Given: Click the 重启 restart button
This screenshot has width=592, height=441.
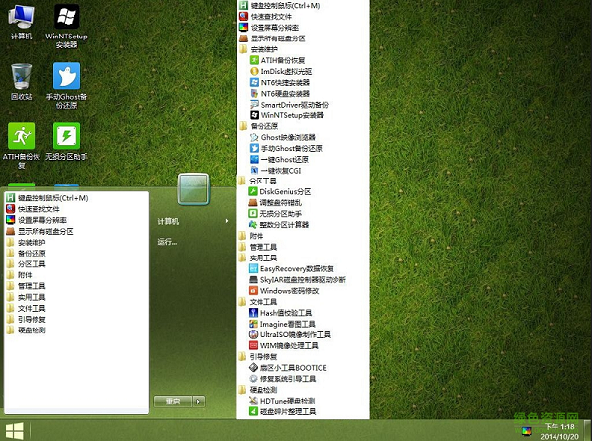Looking at the screenshot, I should (x=173, y=401).
